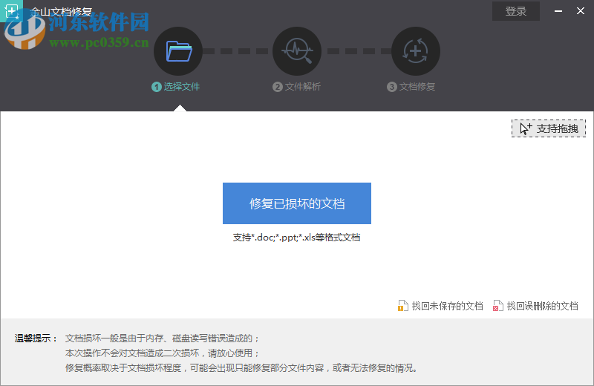Open the 登录 login button
The image size is (594, 386).
[x=515, y=11]
